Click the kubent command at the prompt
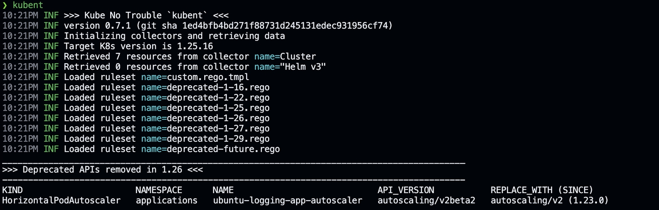The image size is (659, 210). pos(28,5)
